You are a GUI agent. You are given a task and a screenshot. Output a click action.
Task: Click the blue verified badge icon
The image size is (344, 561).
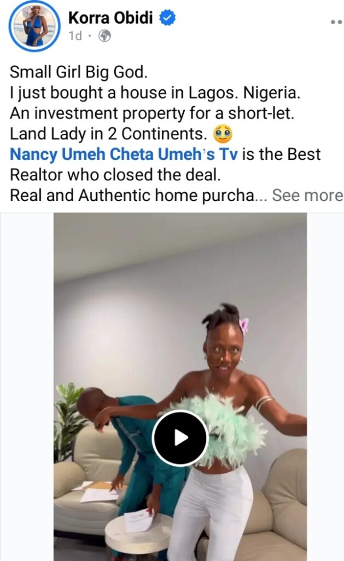167,18
